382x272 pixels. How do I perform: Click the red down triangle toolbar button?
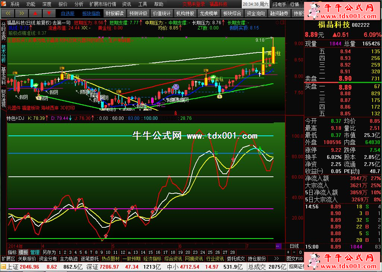[x=49, y=13]
